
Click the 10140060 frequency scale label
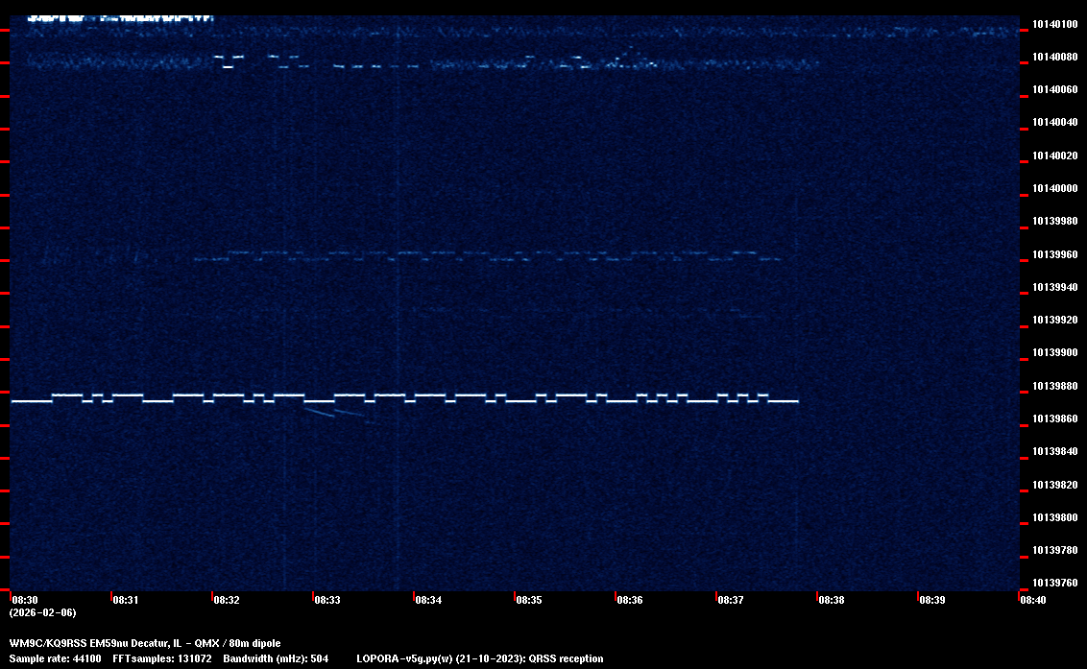1054,89
